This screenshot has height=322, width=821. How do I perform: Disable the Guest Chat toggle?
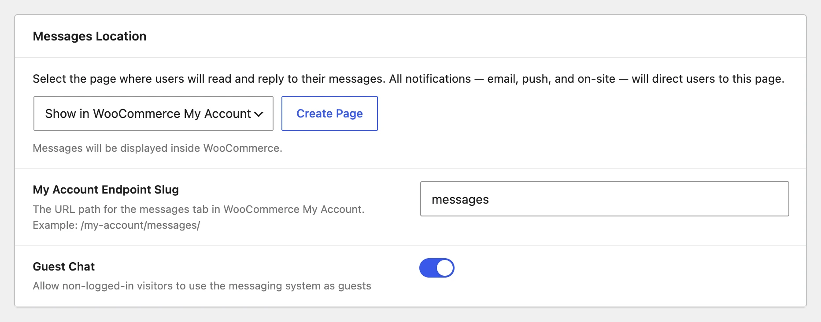(436, 268)
